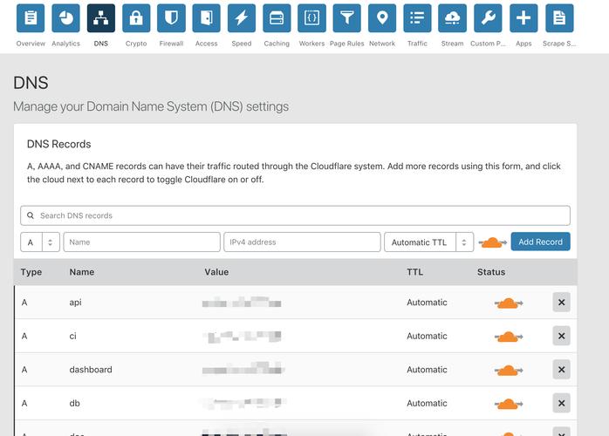Image resolution: width=609 pixels, height=436 pixels.
Task: Switch to the Overview tab
Action: pos(31,17)
